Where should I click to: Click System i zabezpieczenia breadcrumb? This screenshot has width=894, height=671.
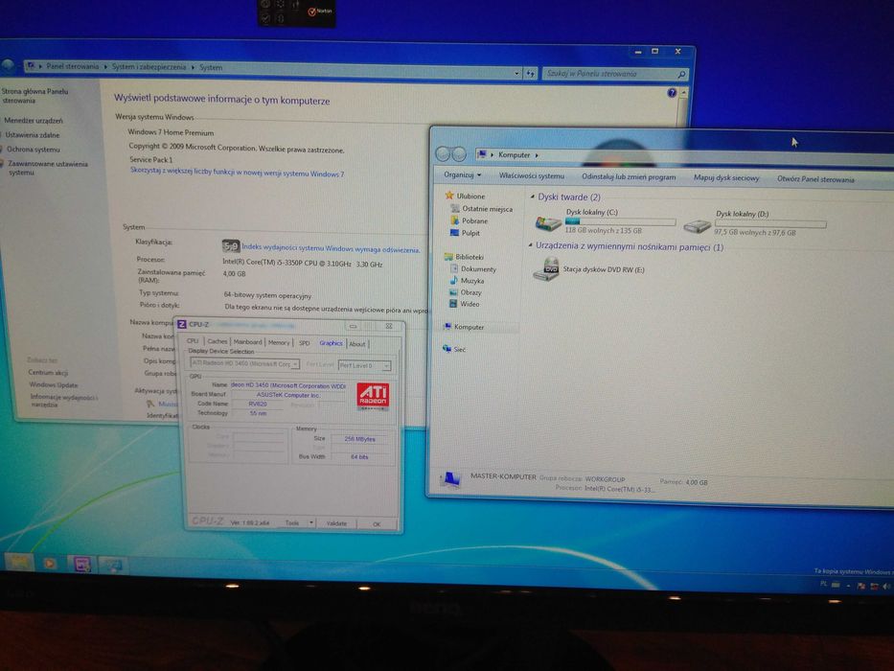[149, 67]
